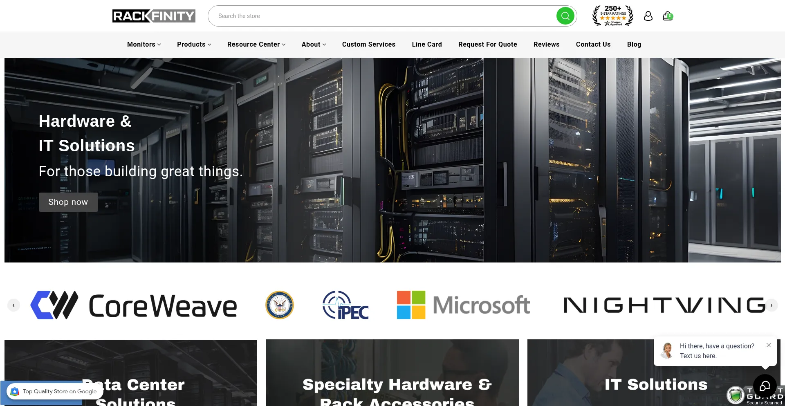This screenshot has width=785, height=406.
Task: Expand the Products dropdown menu
Action: [194, 44]
